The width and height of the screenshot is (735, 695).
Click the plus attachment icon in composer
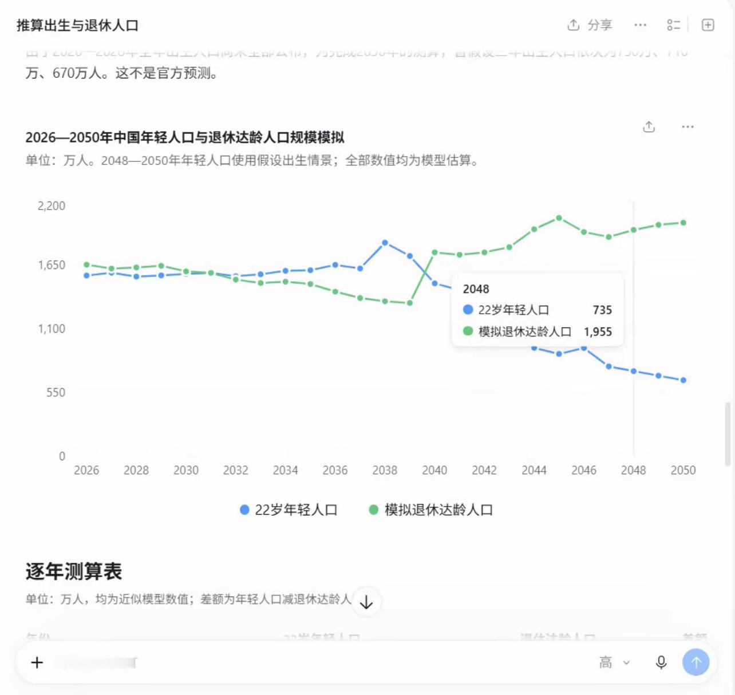click(x=37, y=662)
